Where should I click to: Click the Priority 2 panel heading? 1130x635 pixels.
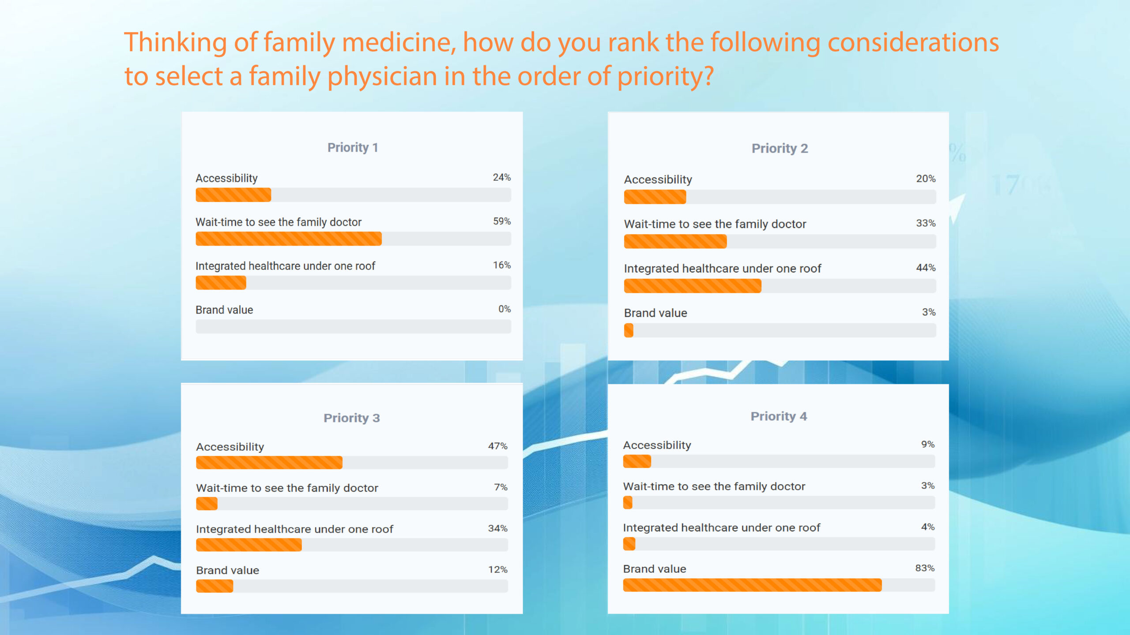[x=780, y=149]
